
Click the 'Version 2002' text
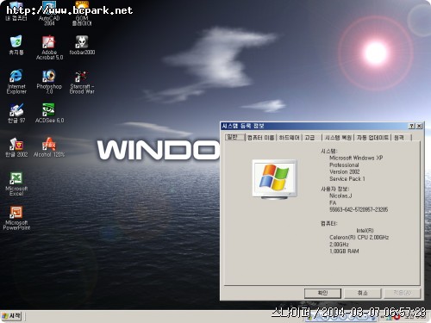[x=344, y=171]
